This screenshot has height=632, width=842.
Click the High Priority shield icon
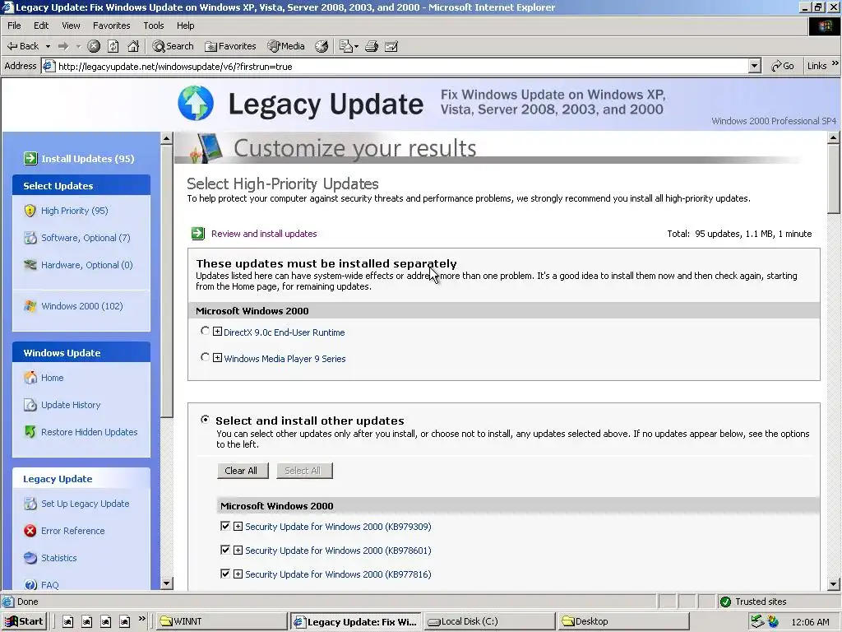30,211
